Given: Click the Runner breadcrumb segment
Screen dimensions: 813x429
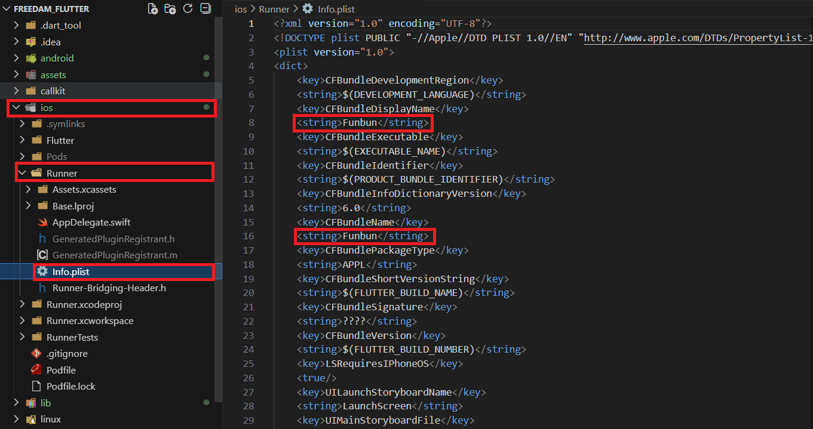Looking at the screenshot, I should pos(274,9).
